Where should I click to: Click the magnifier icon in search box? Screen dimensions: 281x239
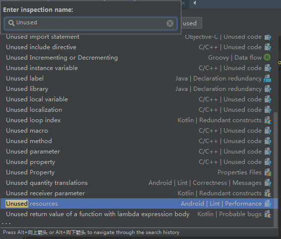pyautogui.click(x=11, y=23)
